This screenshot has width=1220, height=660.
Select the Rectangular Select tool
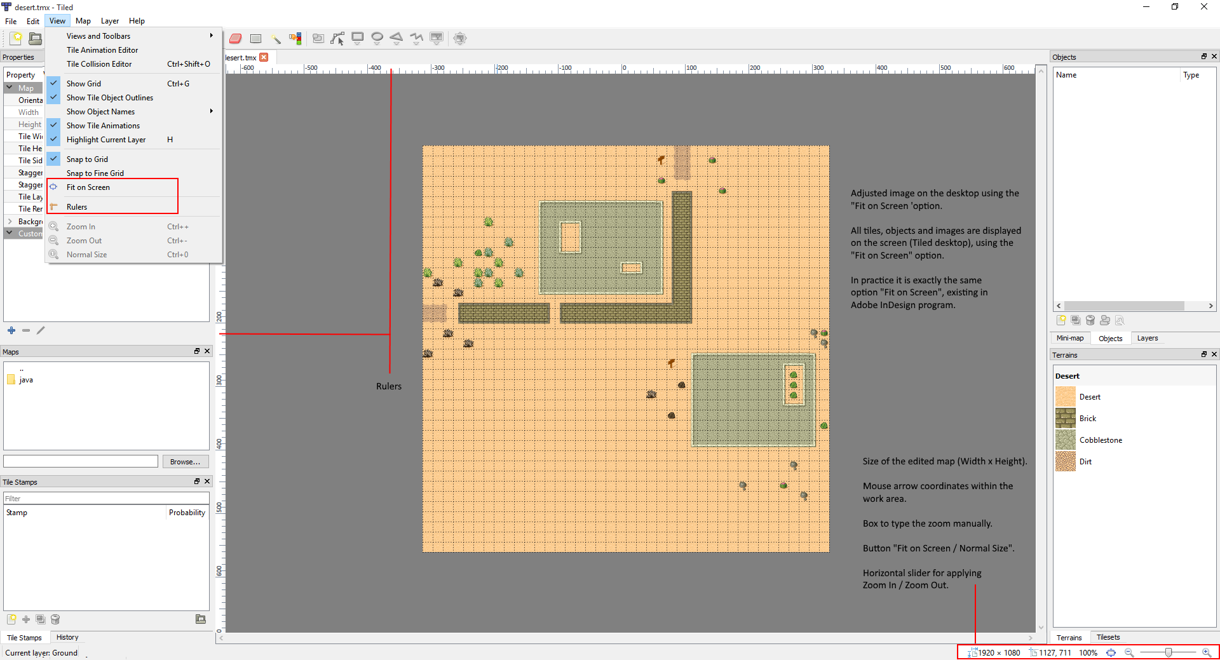click(x=255, y=39)
